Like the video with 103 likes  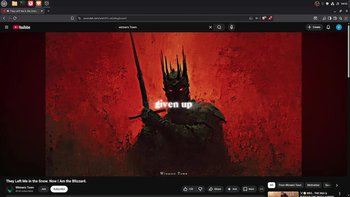188,189
